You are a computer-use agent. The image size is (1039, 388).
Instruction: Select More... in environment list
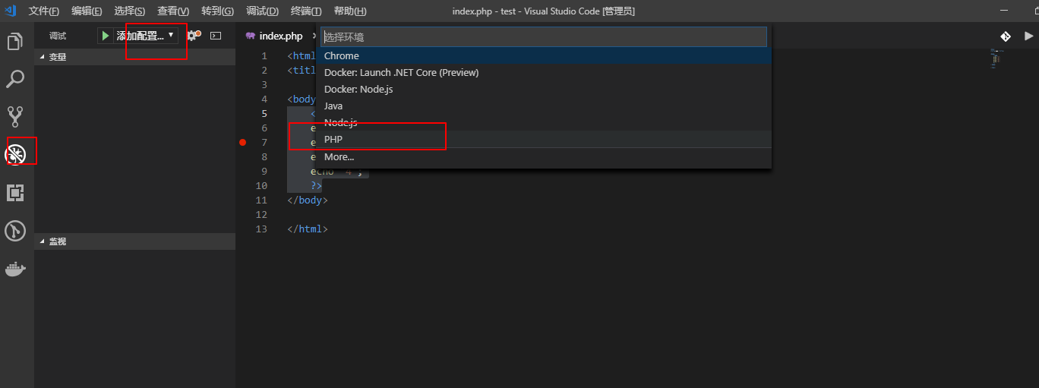544,156
